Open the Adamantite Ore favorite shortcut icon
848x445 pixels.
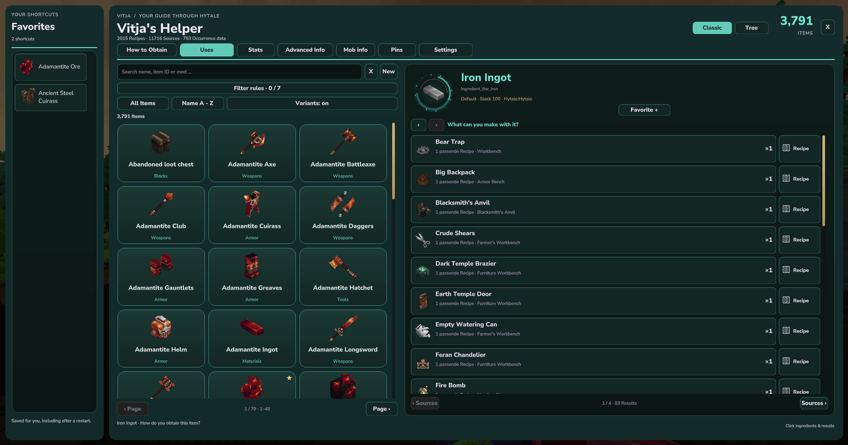[26, 67]
